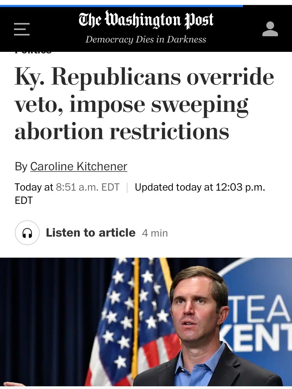Open the user account profile icon
Viewport: 292px width, 389px height.
270,29
